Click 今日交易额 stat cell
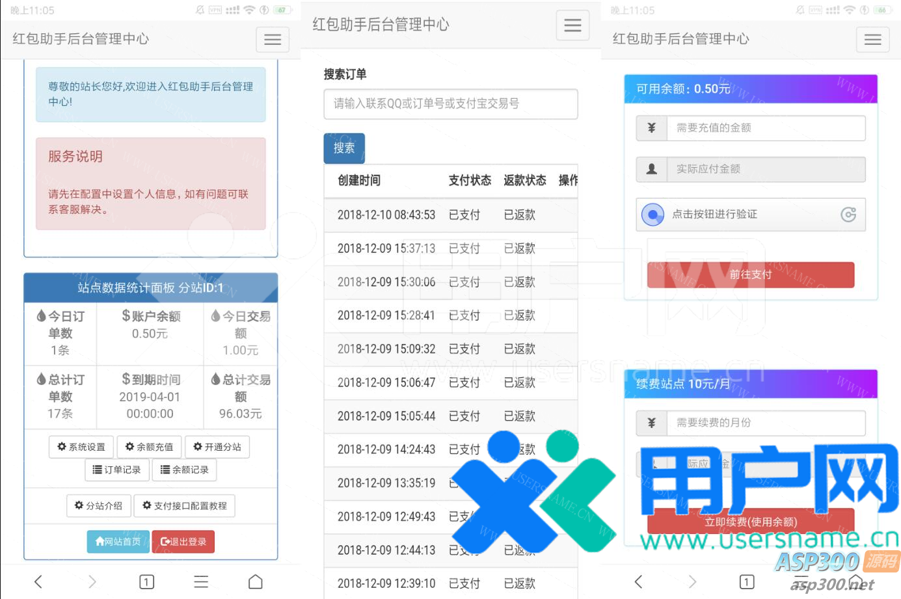The height and width of the screenshot is (599, 901). pos(241,333)
